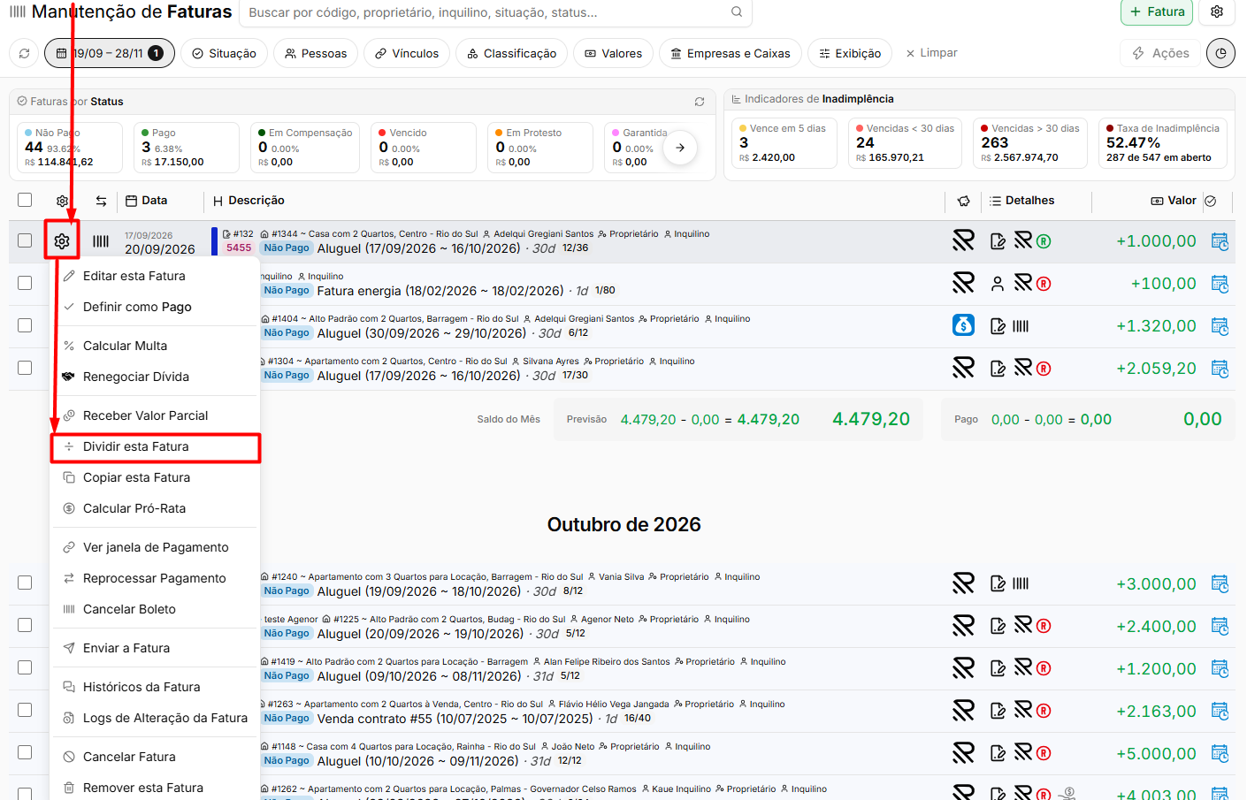Click piggy bank icon in table header
1247x800 pixels.
click(964, 202)
